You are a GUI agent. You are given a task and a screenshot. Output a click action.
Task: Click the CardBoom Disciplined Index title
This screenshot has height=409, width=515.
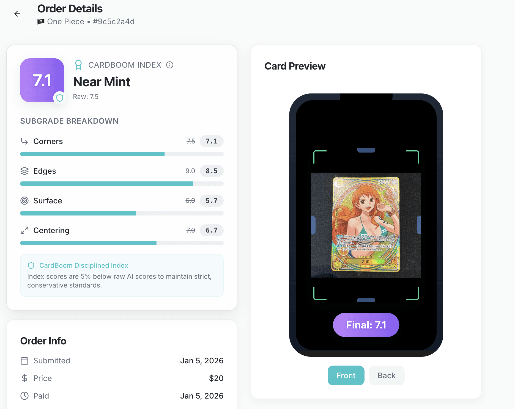pyautogui.click(x=84, y=266)
